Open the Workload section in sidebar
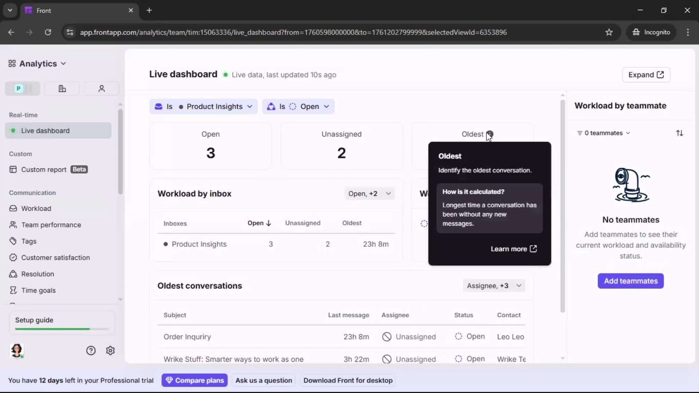The width and height of the screenshot is (699, 393). tap(36, 208)
